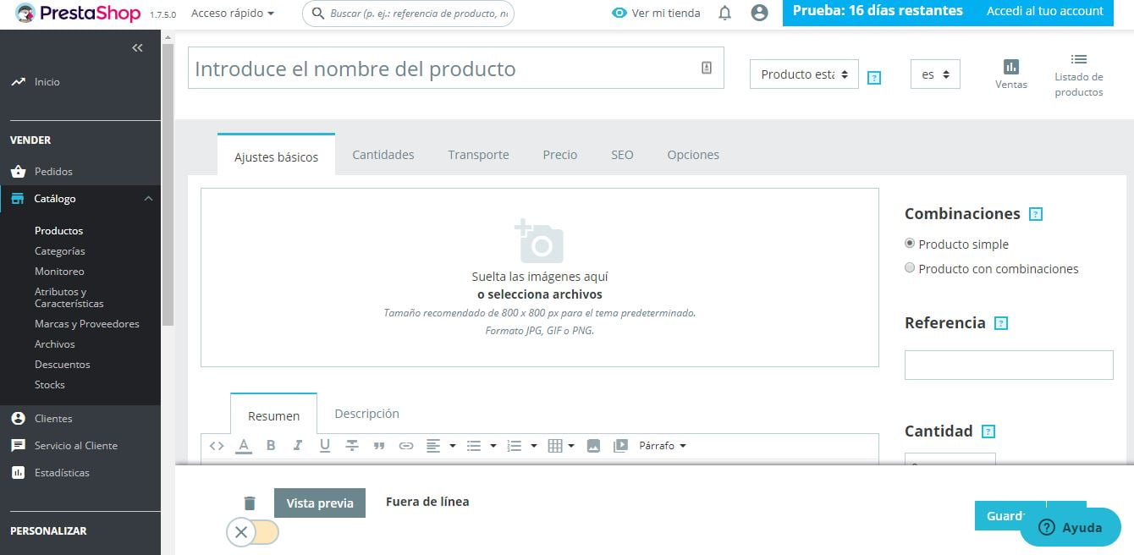
Task: Insert a link with the chain icon
Action: tap(406, 445)
